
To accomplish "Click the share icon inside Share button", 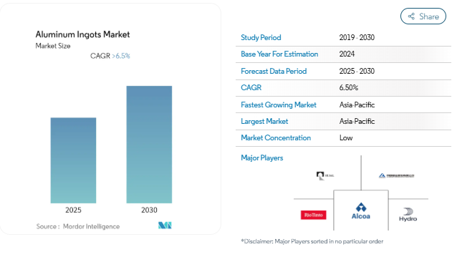I will click(x=411, y=16).
